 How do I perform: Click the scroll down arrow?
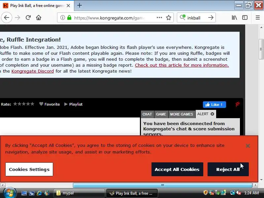[x=261, y=180]
